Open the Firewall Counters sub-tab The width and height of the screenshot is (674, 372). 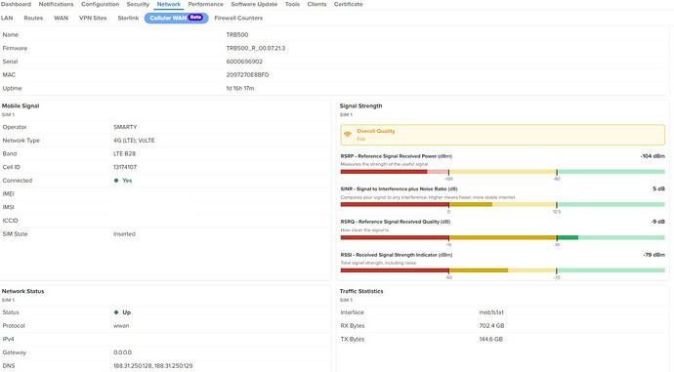click(238, 18)
